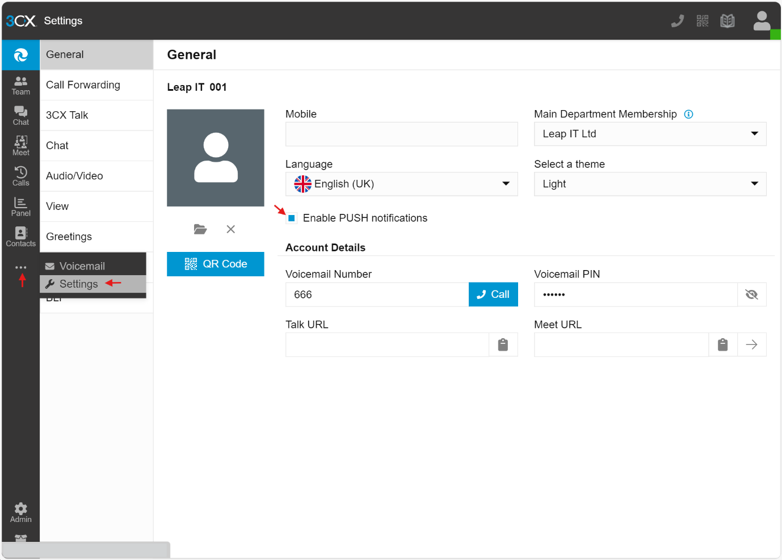Open the Meet sidebar icon
The image size is (782, 560).
(20, 146)
